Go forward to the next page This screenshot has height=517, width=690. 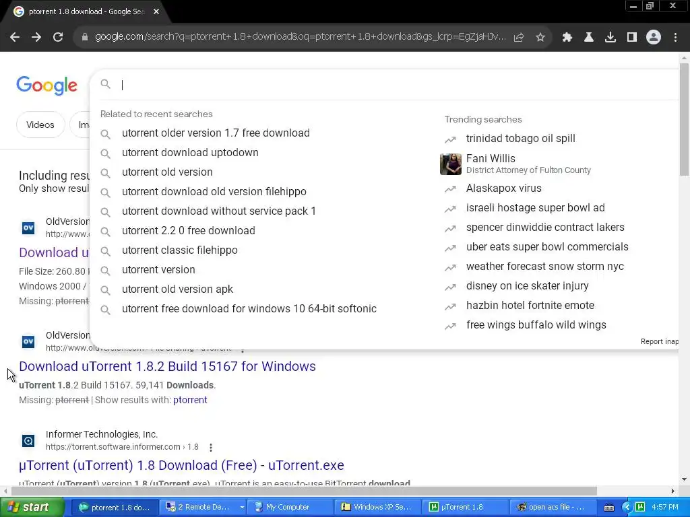(x=36, y=38)
